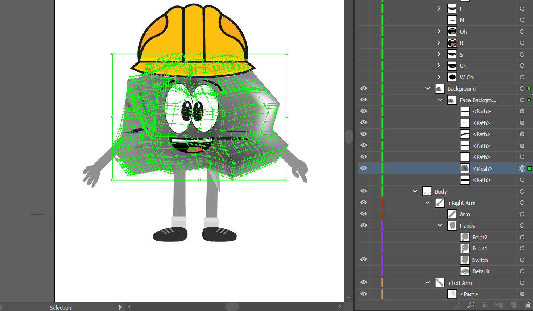The width and height of the screenshot is (533, 311).
Task: Click the target circle for the Default layer
Action: pyautogui.click(x=522, y=271)
